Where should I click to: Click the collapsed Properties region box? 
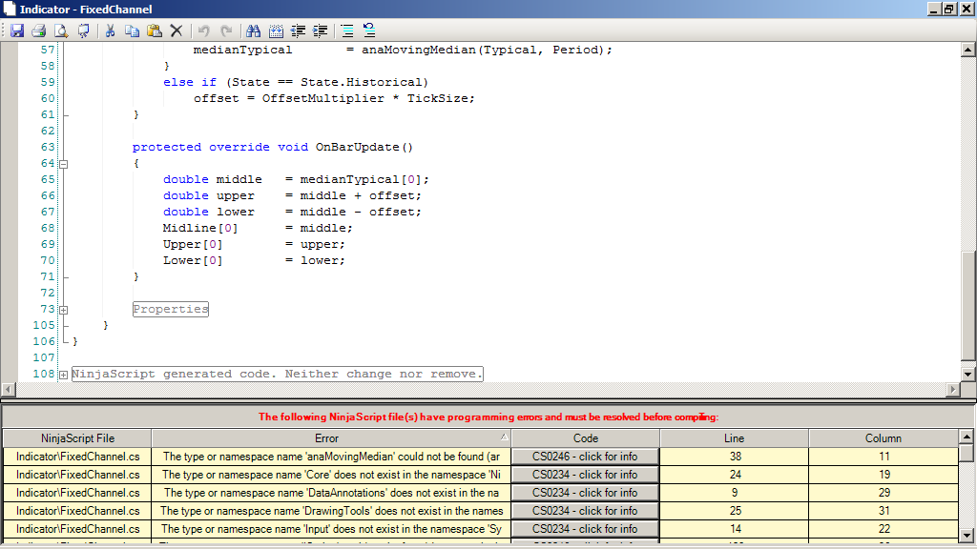pyautogui.click(x=171, y=310)
